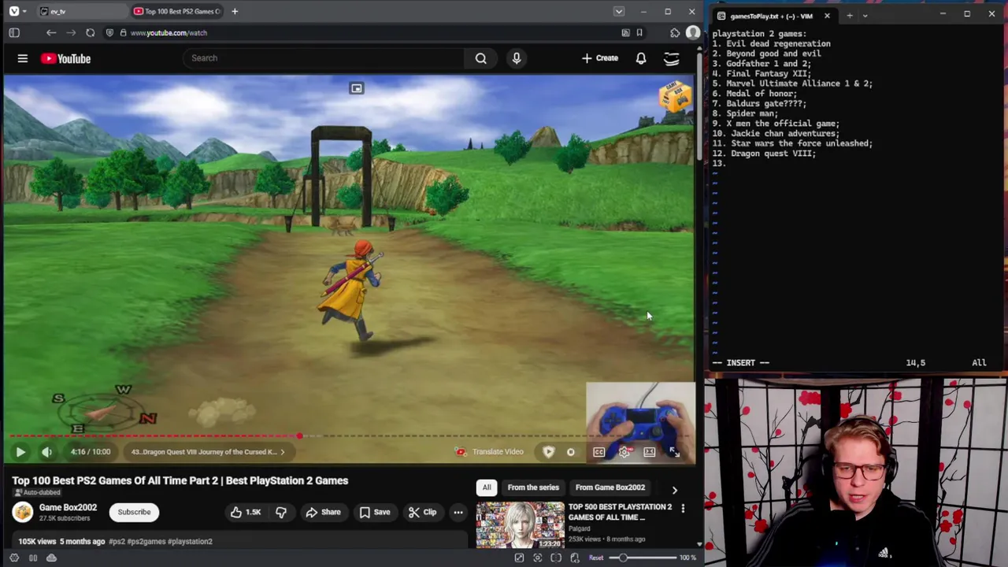
Task: Reset the page zoom level
Action: (x=596, y=558)
